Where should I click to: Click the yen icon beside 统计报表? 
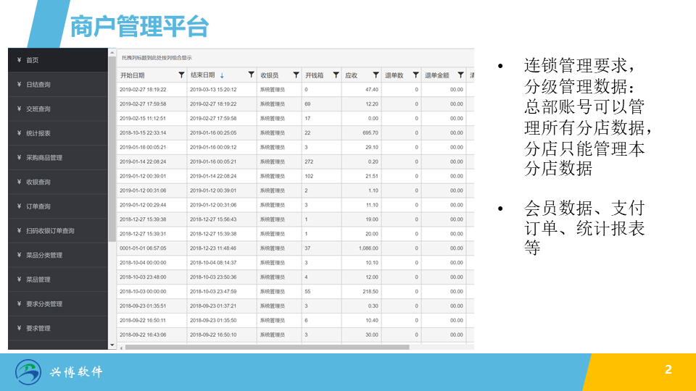tap(19, 133)
